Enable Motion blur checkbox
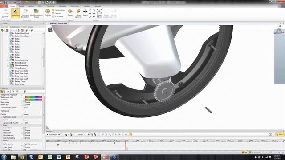 click(24, 105)
